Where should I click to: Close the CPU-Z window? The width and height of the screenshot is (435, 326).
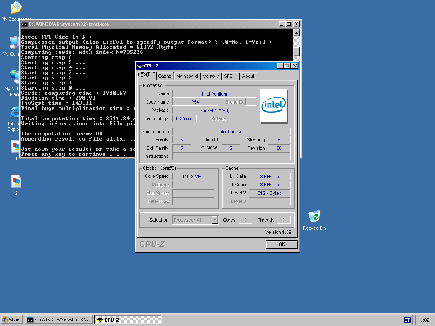click(295, 66)
